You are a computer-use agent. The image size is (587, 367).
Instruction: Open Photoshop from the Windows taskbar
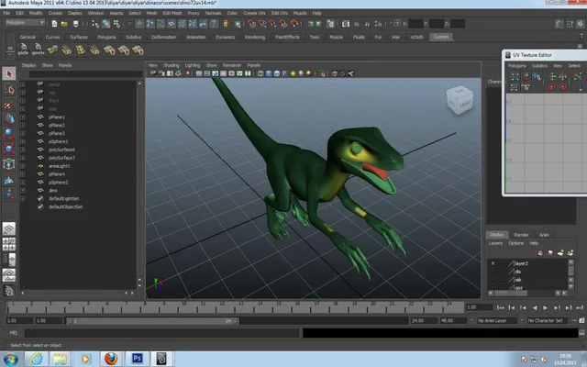137,359
